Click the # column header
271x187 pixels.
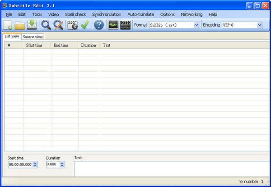click(14, 46)
